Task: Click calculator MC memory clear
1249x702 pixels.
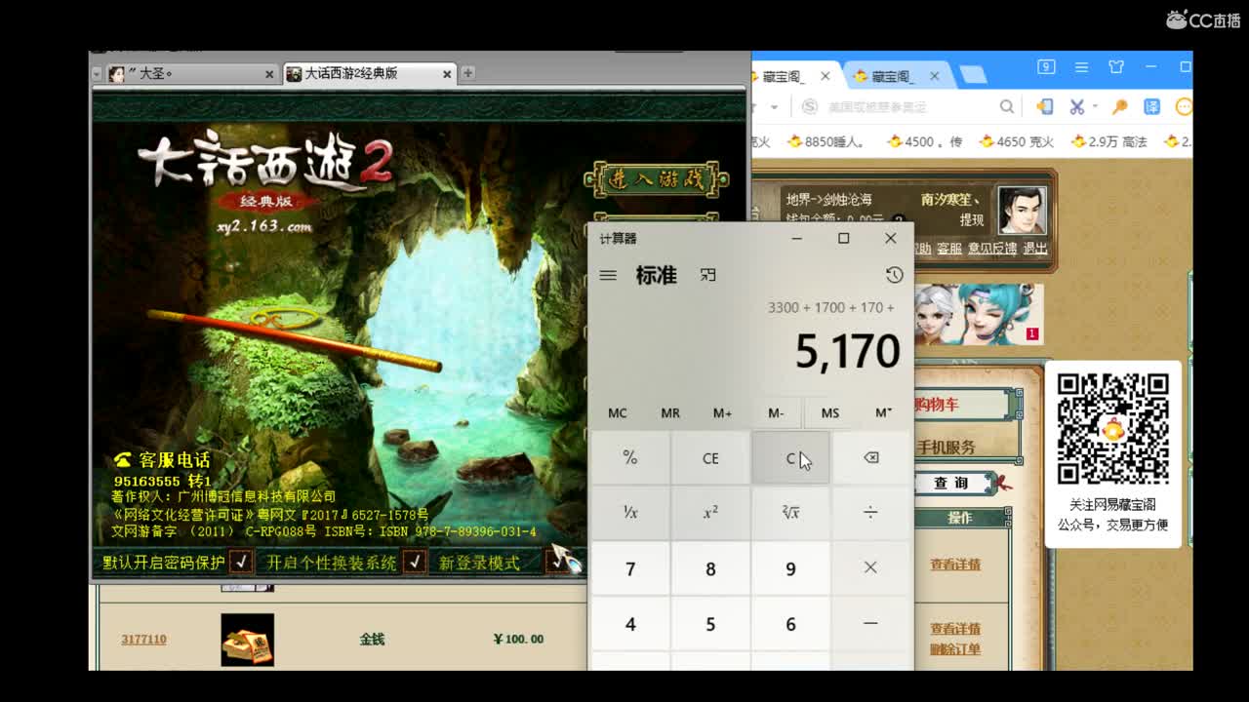Action: click(x=618, y=412)
